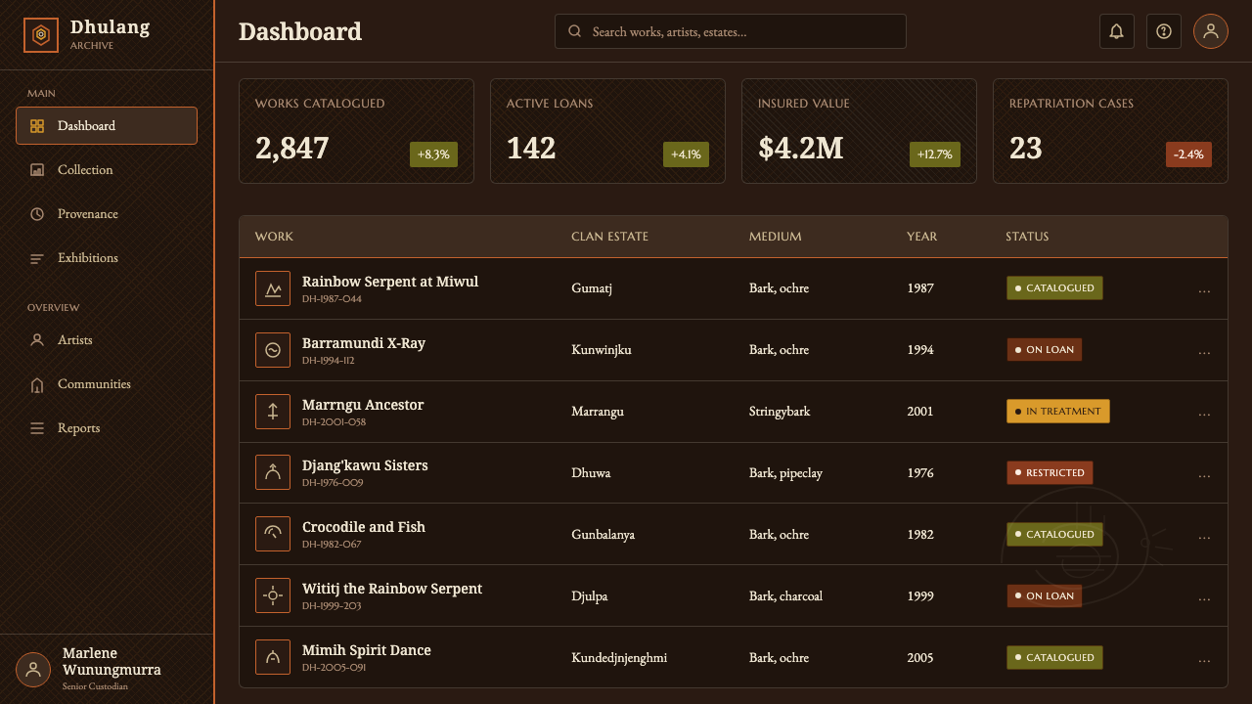
Task: Click the Bark, charcoal medium cell
Action: 785,596
